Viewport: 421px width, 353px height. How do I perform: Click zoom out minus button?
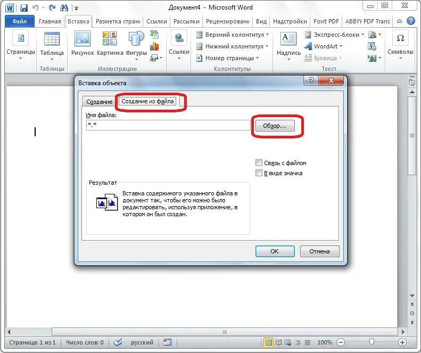tap(341, 342)
